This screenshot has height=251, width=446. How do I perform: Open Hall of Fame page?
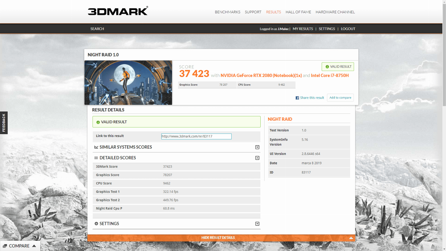pyautogui.click(x=298, y=12)
